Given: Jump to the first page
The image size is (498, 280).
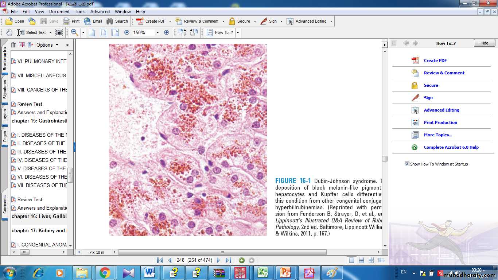Looking at the screenshot, I should point(160,260).
